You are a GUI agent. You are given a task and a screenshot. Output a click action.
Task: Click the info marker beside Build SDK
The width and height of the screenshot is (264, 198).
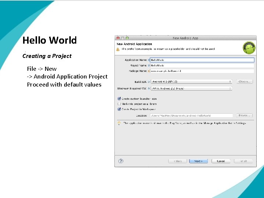[148, 82]
